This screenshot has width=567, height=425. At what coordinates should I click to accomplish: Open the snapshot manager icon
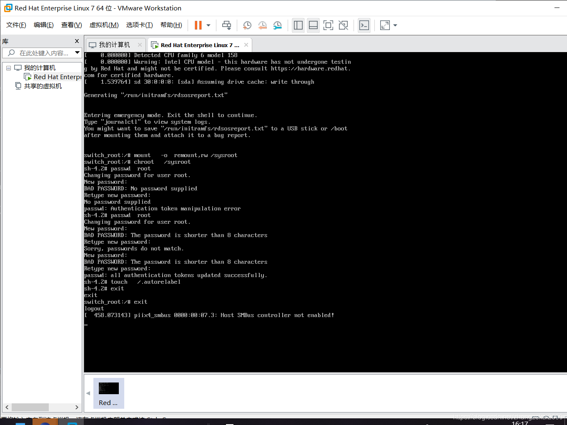click(277, 25)
